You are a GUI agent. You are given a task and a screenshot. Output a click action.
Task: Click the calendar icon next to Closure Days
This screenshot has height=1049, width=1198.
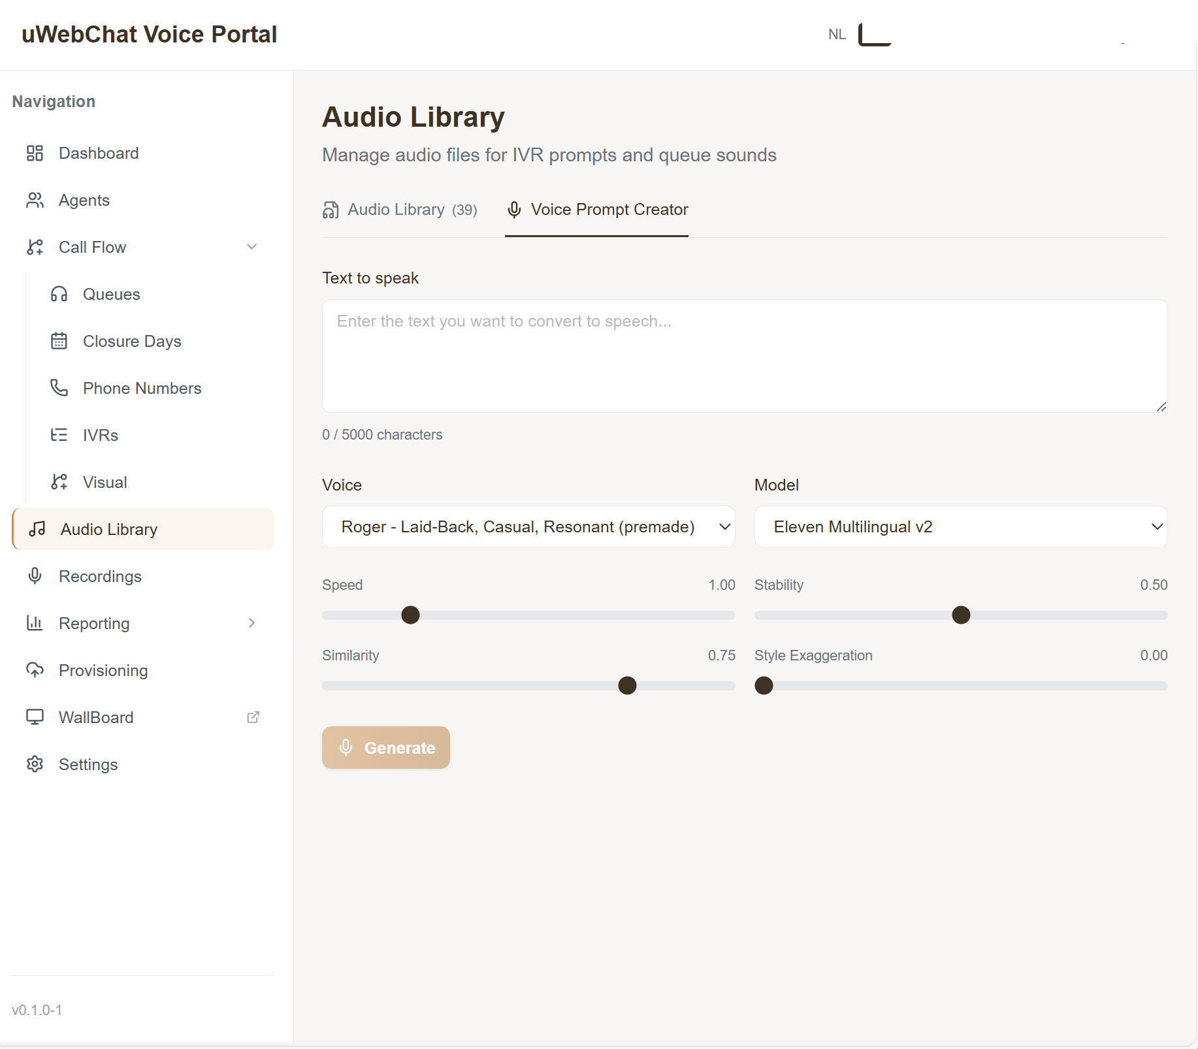click(59, 341)
